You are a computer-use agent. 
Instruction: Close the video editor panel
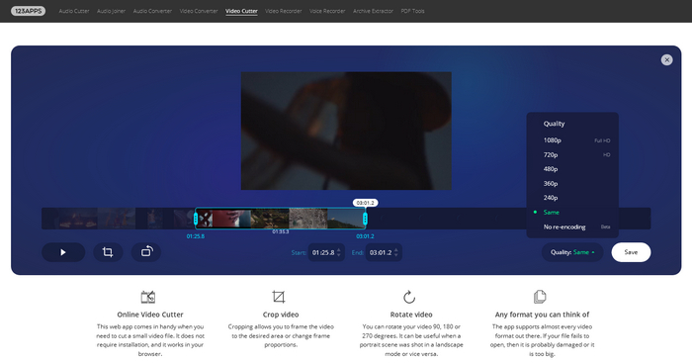(x=666, y=59)
